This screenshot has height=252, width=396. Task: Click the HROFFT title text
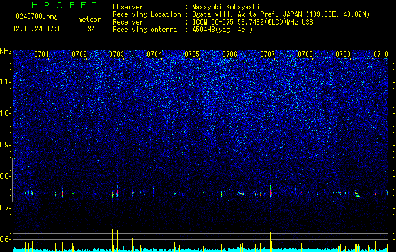pos(64,5)
